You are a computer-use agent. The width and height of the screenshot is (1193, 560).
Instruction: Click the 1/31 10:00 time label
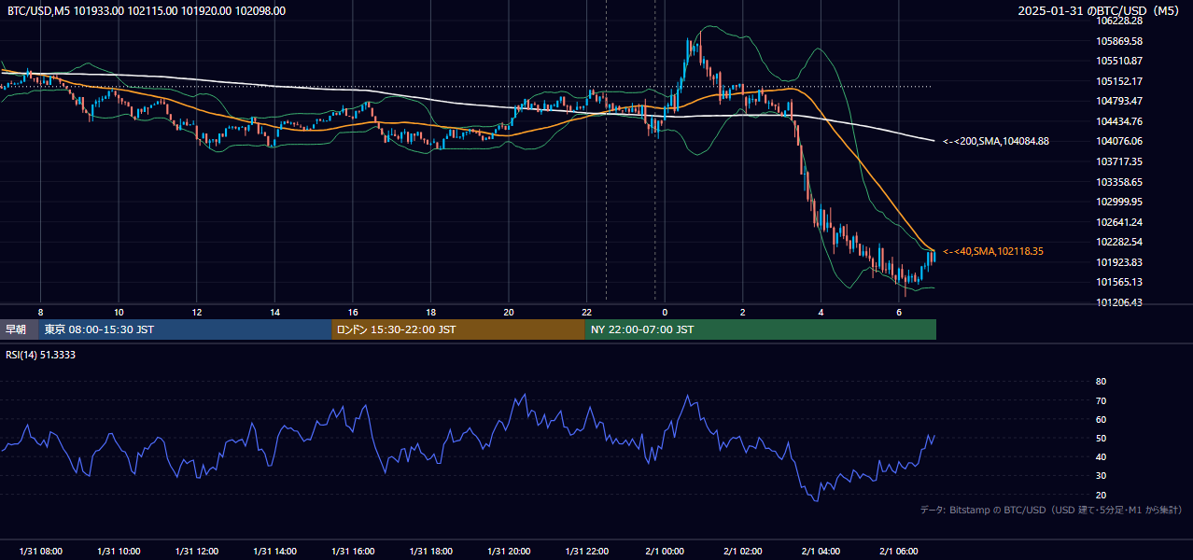119,552
